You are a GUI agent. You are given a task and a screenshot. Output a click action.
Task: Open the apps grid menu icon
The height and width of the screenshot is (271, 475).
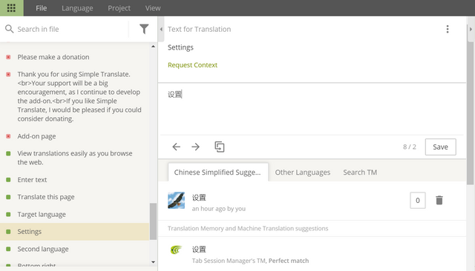click(11, 8)
